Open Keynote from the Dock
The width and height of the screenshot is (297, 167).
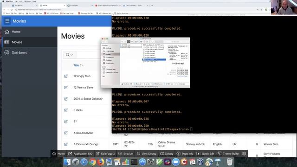218,162
